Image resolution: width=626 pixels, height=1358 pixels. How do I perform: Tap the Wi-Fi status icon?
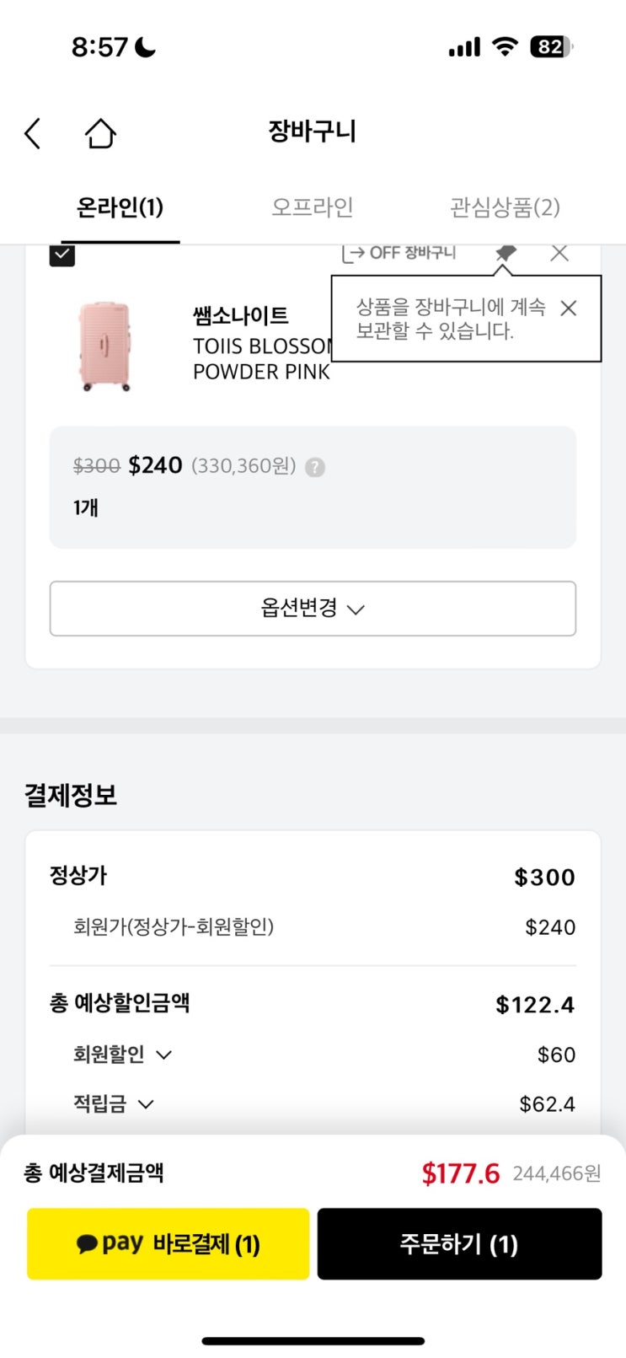pyautogui.click(x=505, y=47)
